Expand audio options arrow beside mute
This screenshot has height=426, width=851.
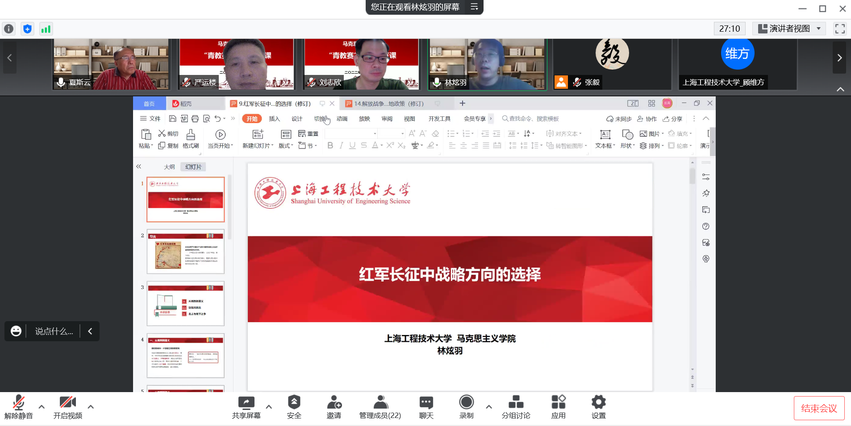coord(42,407)
